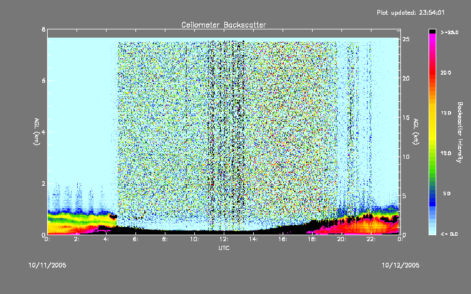
Task: Click the '4' km tick label
Action: [44, 132]
